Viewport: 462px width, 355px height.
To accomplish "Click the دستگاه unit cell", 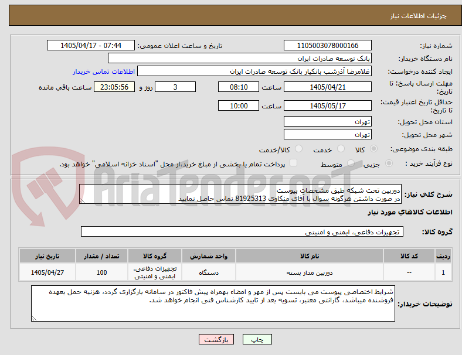I will click(x=209, y=272).
